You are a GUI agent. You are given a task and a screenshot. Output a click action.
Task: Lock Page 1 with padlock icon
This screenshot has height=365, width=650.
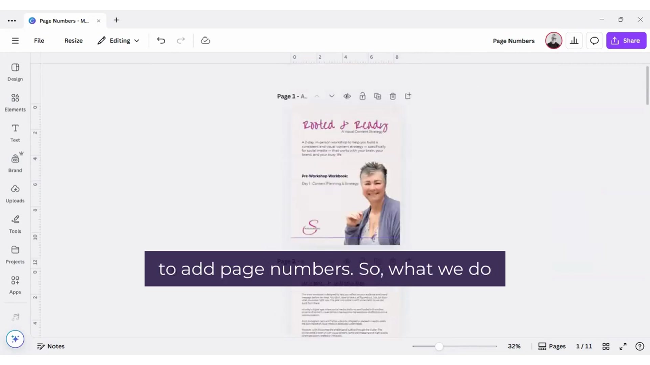tap(362, 96)
